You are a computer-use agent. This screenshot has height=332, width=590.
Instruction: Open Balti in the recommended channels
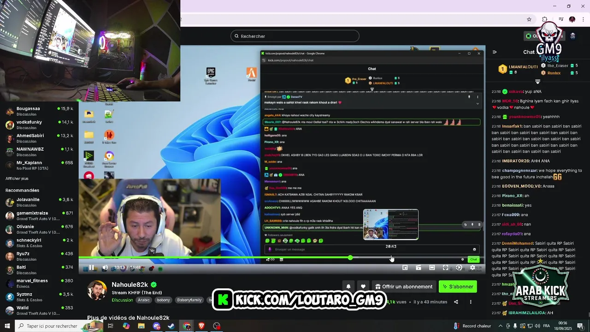coord(39,270)
